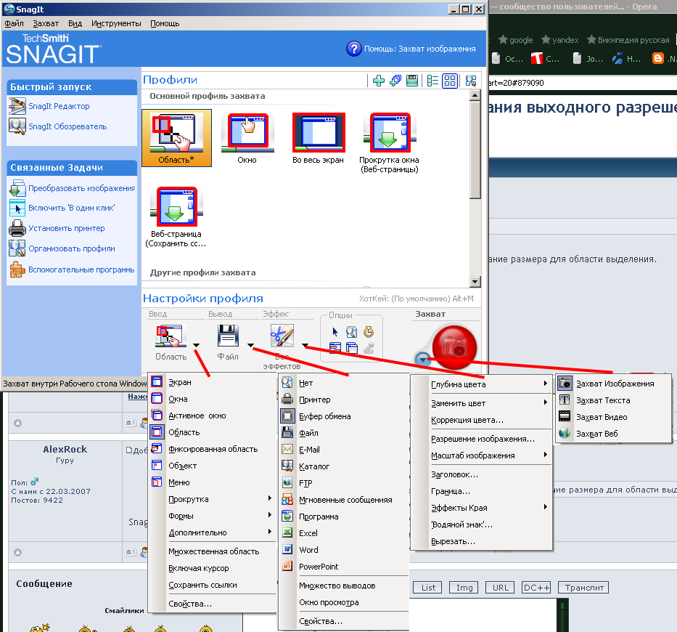This screenshot has height=632, width=677.
Task: Expand the Дополнительно submenu
Action: [212, 532]
